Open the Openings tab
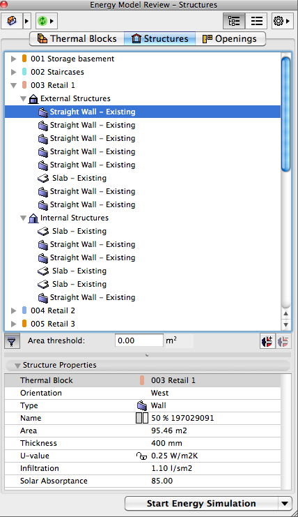The height and width of the screenshot is (517, 298). click(230, 38)
